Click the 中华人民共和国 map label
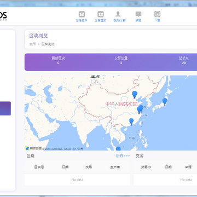 (121, 104)
